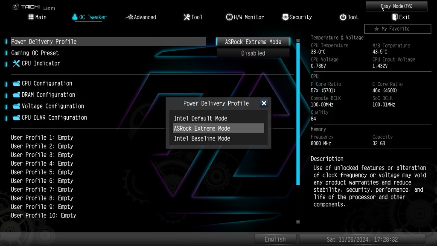The image size is (437, 246).
Task: Select ASRock Extreme Mode in popup
Action: coord(218,128)
